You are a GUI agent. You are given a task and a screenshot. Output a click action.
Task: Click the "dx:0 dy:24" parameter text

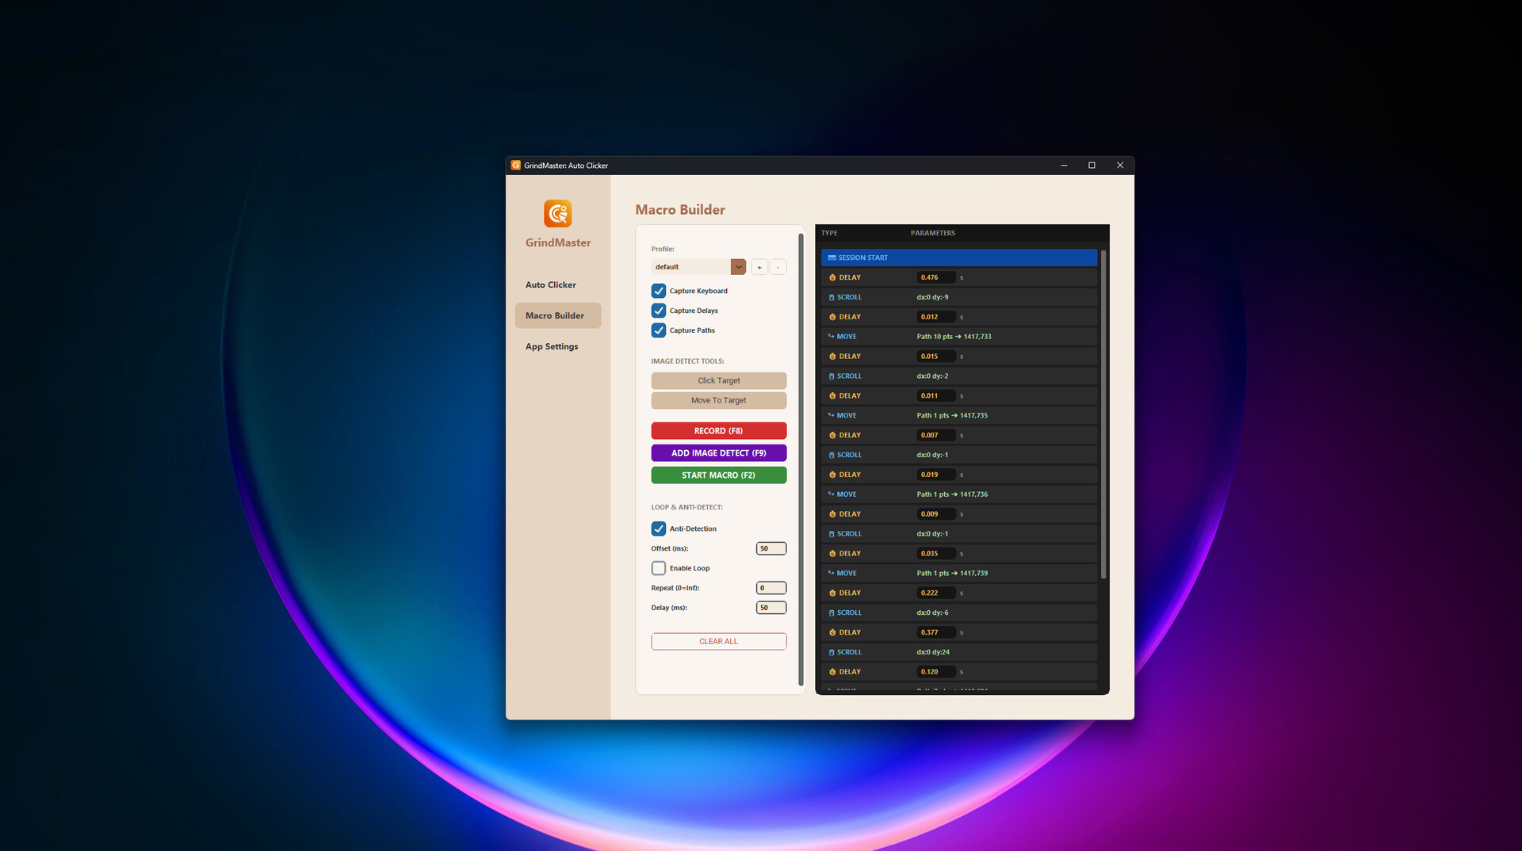[933, 652]
